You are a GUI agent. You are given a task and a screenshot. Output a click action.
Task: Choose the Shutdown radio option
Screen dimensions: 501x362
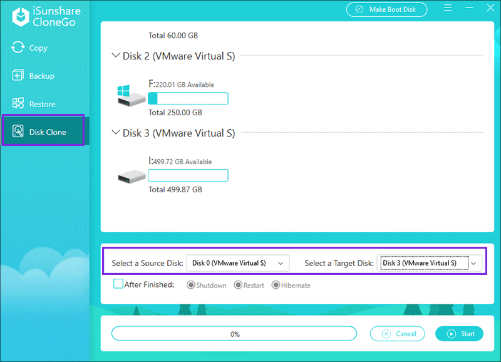tap(190, 286)
